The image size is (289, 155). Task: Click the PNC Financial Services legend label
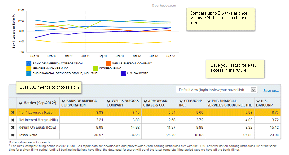(65, 73)
